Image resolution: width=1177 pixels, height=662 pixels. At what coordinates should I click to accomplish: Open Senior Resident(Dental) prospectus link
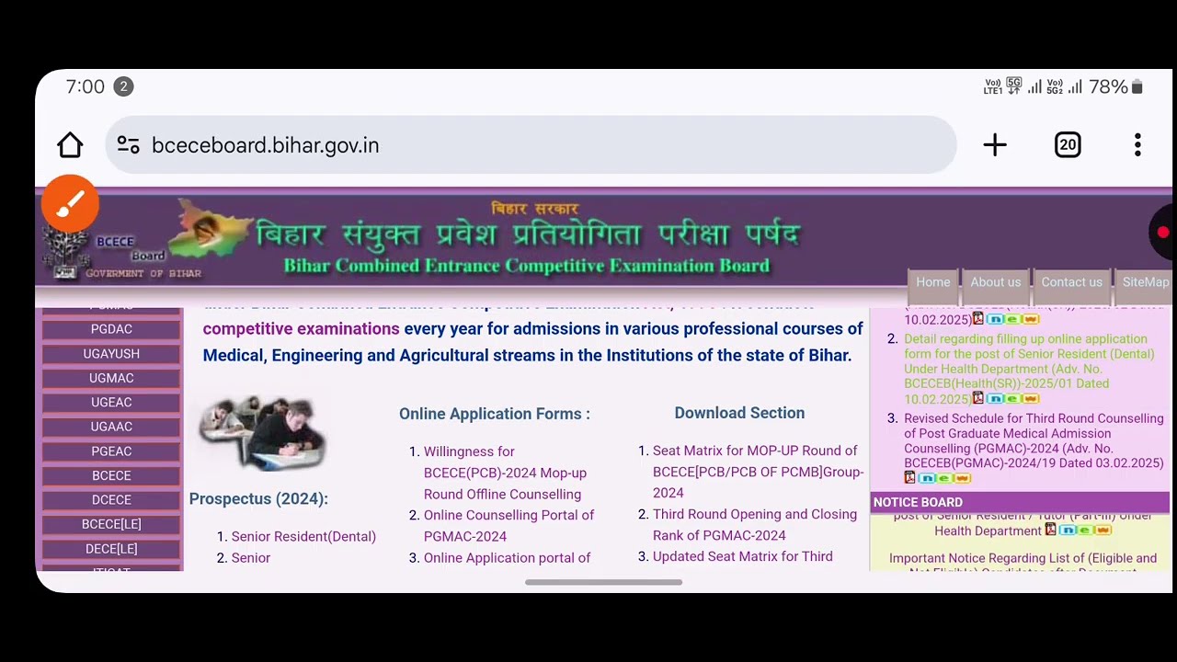click(303, 536)
